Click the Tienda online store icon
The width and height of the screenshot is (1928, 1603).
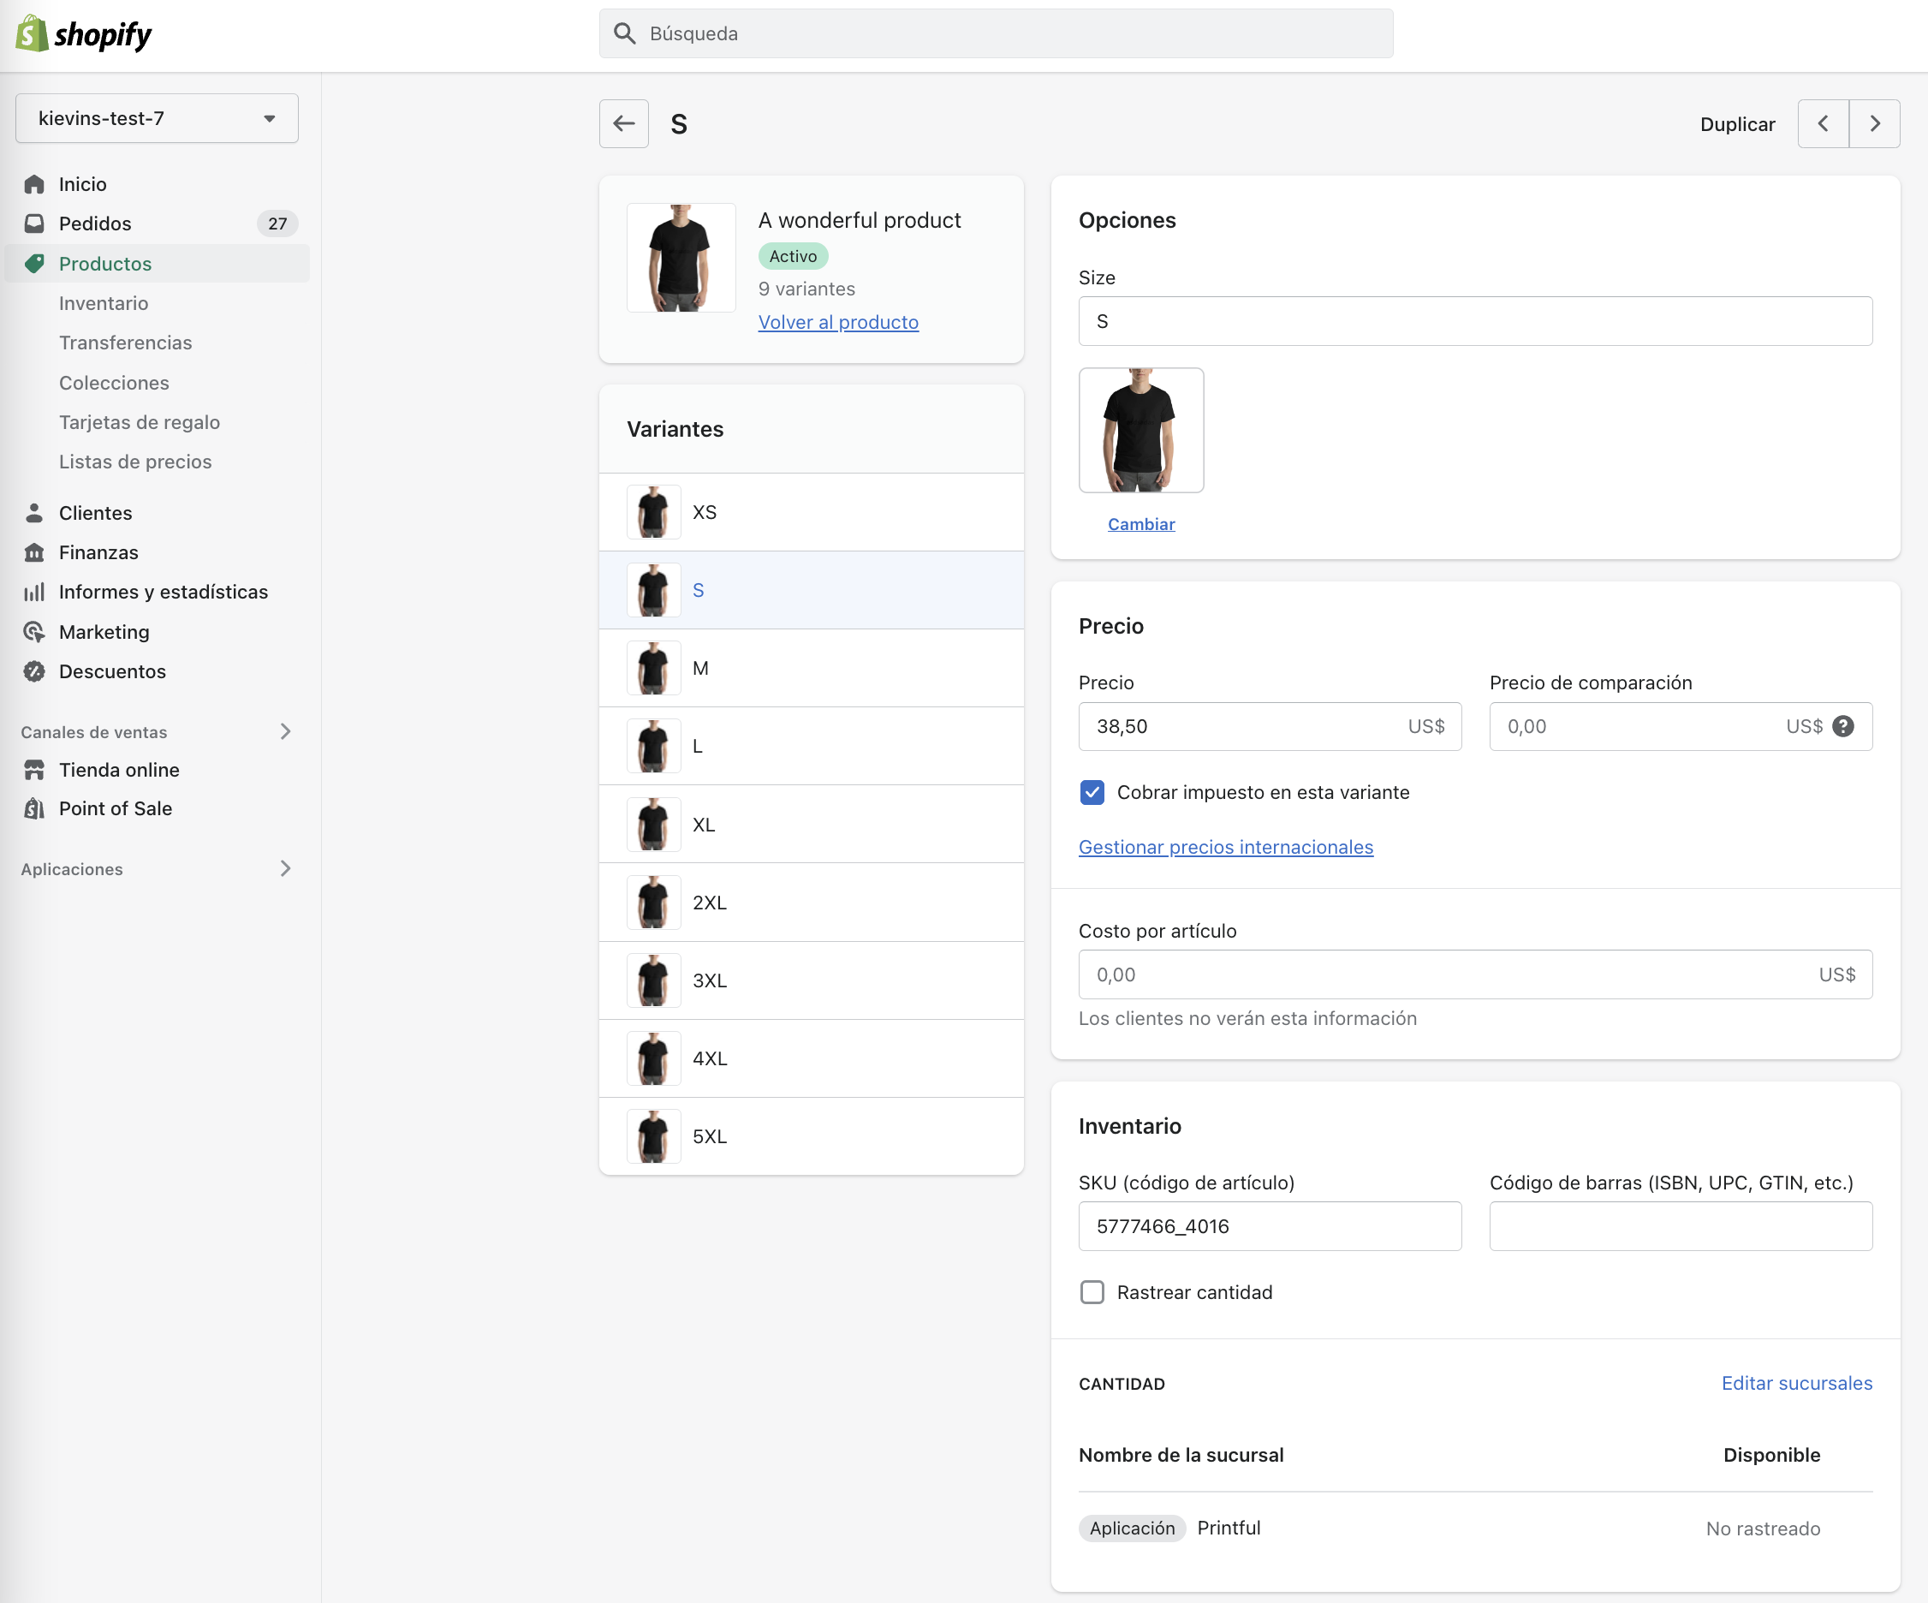tap(34, 771)
